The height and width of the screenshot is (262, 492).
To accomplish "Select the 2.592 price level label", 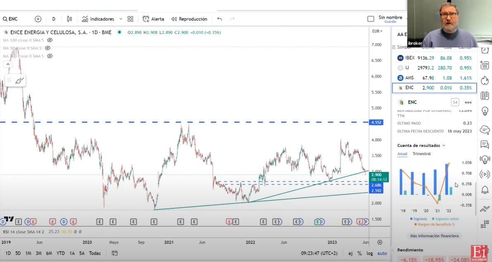I will point(376,191).
